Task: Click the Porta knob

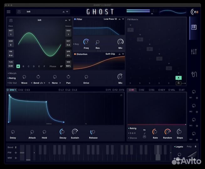Action: coord(179,155)
